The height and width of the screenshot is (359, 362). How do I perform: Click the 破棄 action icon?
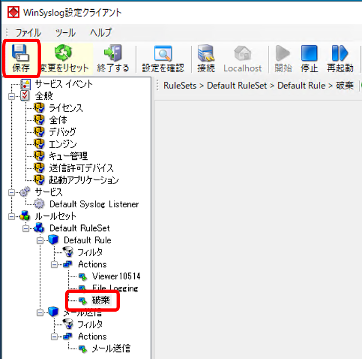[83, 301]
